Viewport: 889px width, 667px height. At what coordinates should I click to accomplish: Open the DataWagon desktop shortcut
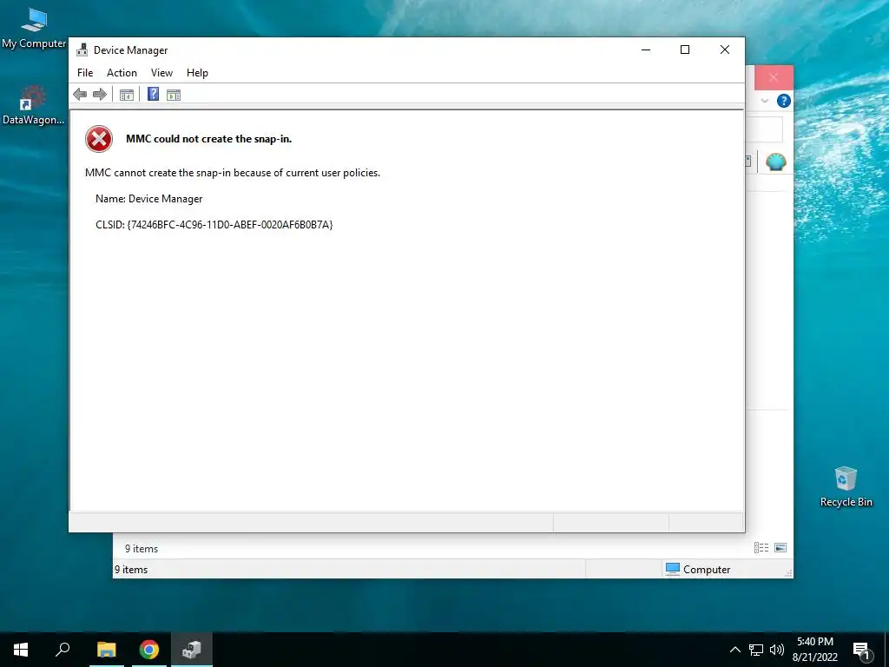[34, 105]
